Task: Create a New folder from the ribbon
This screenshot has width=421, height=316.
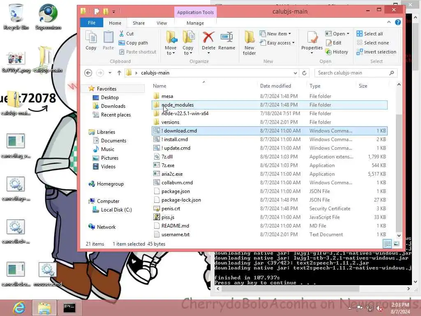Action: click(249, 43)
